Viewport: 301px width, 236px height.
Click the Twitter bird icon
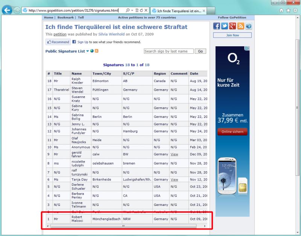225,27
